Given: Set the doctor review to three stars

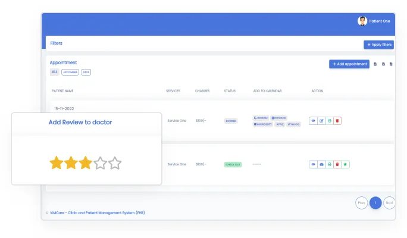Looking at the screenshot, I should coord(86,163).
